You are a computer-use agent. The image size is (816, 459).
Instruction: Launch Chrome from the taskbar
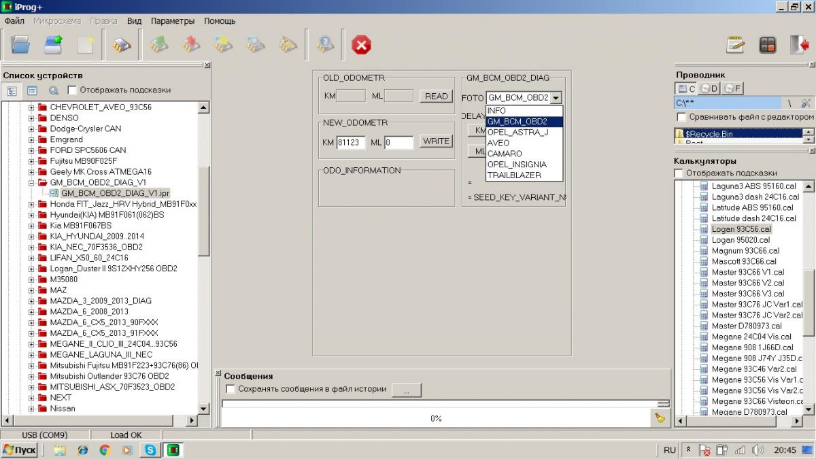click(105, 449)
